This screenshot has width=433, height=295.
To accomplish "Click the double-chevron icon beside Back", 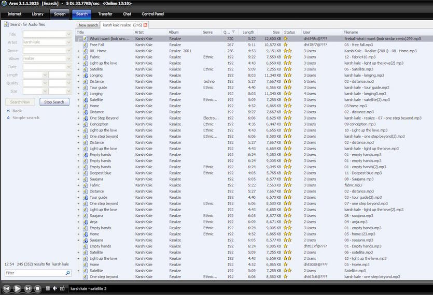I will 8,111.
